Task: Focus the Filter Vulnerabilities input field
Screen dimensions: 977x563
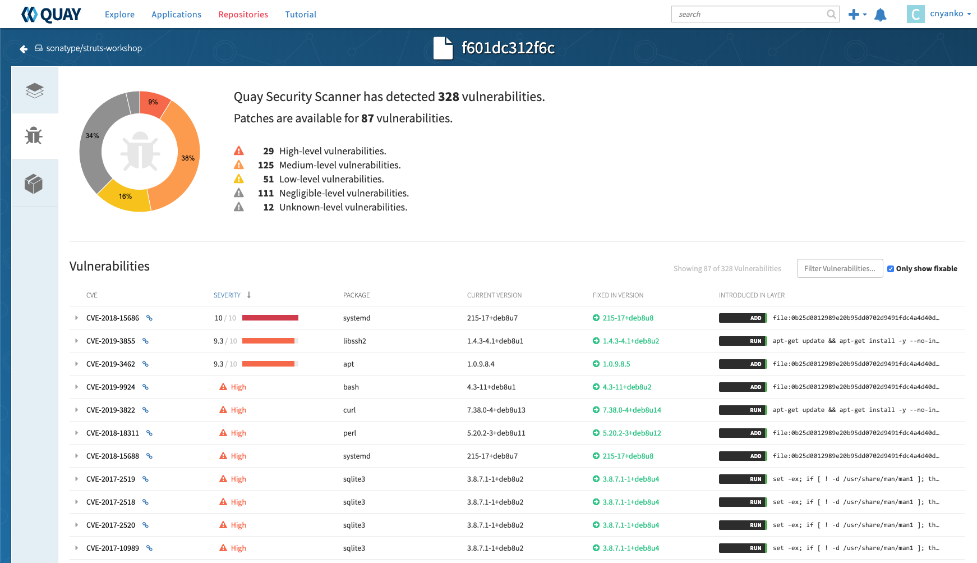Action: point(840,269)
